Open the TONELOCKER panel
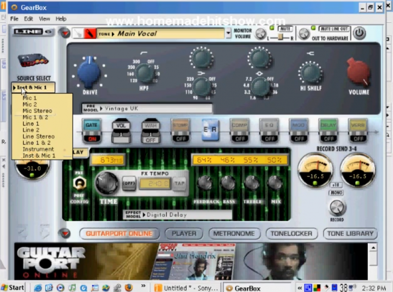The image size is (393, 292). [291, 234]
